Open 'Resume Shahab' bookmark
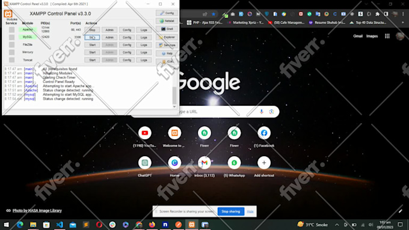Screen dimensions: 409x230 [327, 23]
